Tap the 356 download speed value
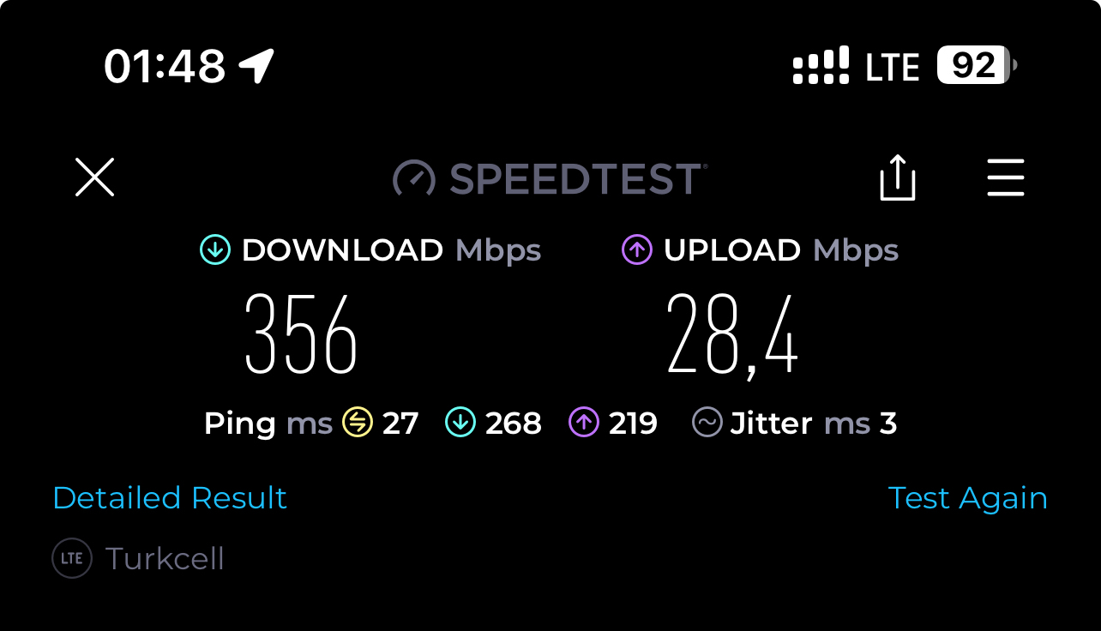The height and width of the screenshot is (631, 1101). (x=301, y=334)
